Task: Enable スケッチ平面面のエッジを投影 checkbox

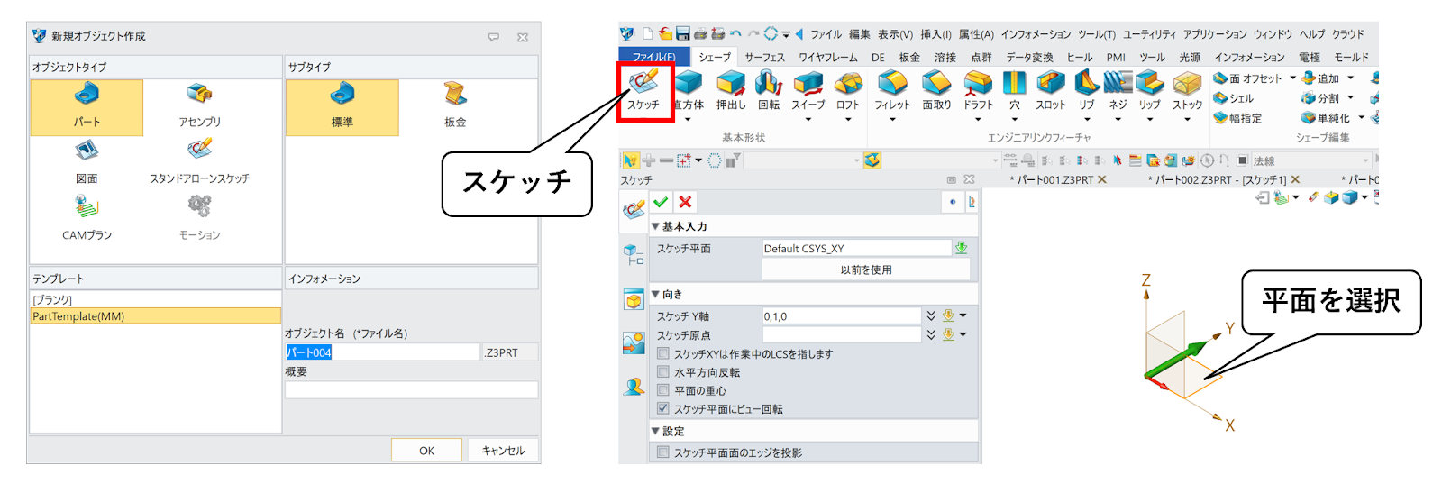Action: (663, 452)
